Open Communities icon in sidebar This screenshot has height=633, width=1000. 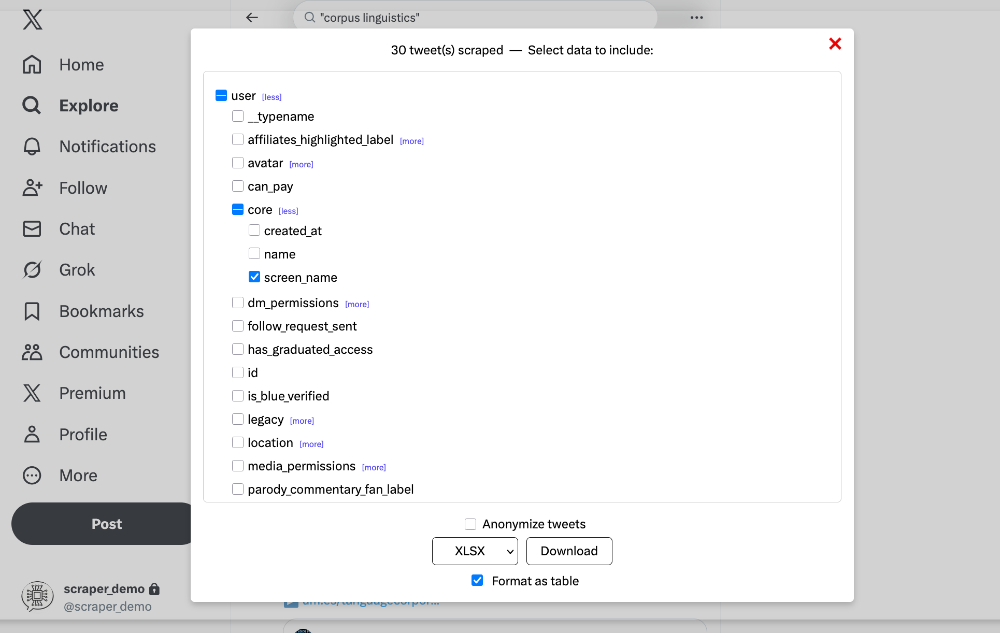click(32, 352)
